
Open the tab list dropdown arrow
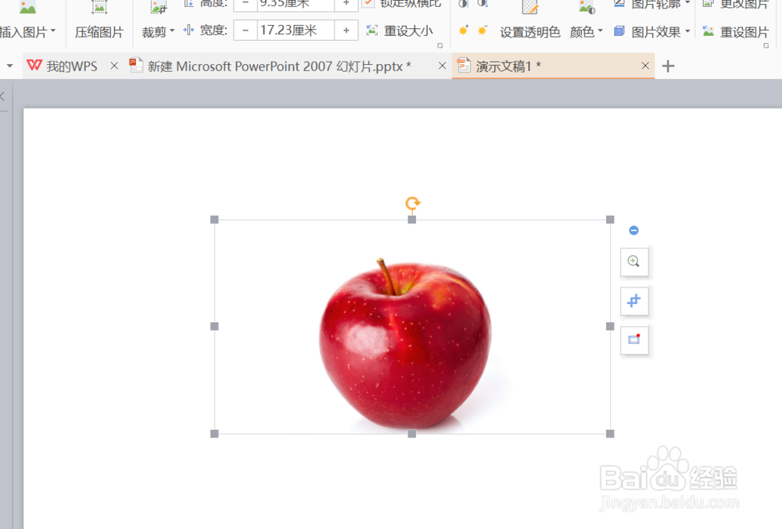tap(9, 66)
